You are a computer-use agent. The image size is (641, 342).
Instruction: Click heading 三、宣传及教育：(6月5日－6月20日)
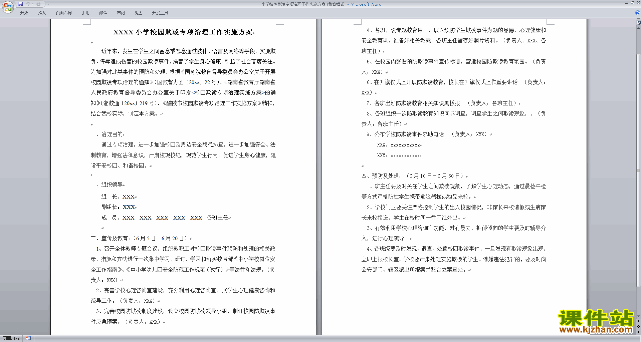pyautogui.click(x=139, y=238)
